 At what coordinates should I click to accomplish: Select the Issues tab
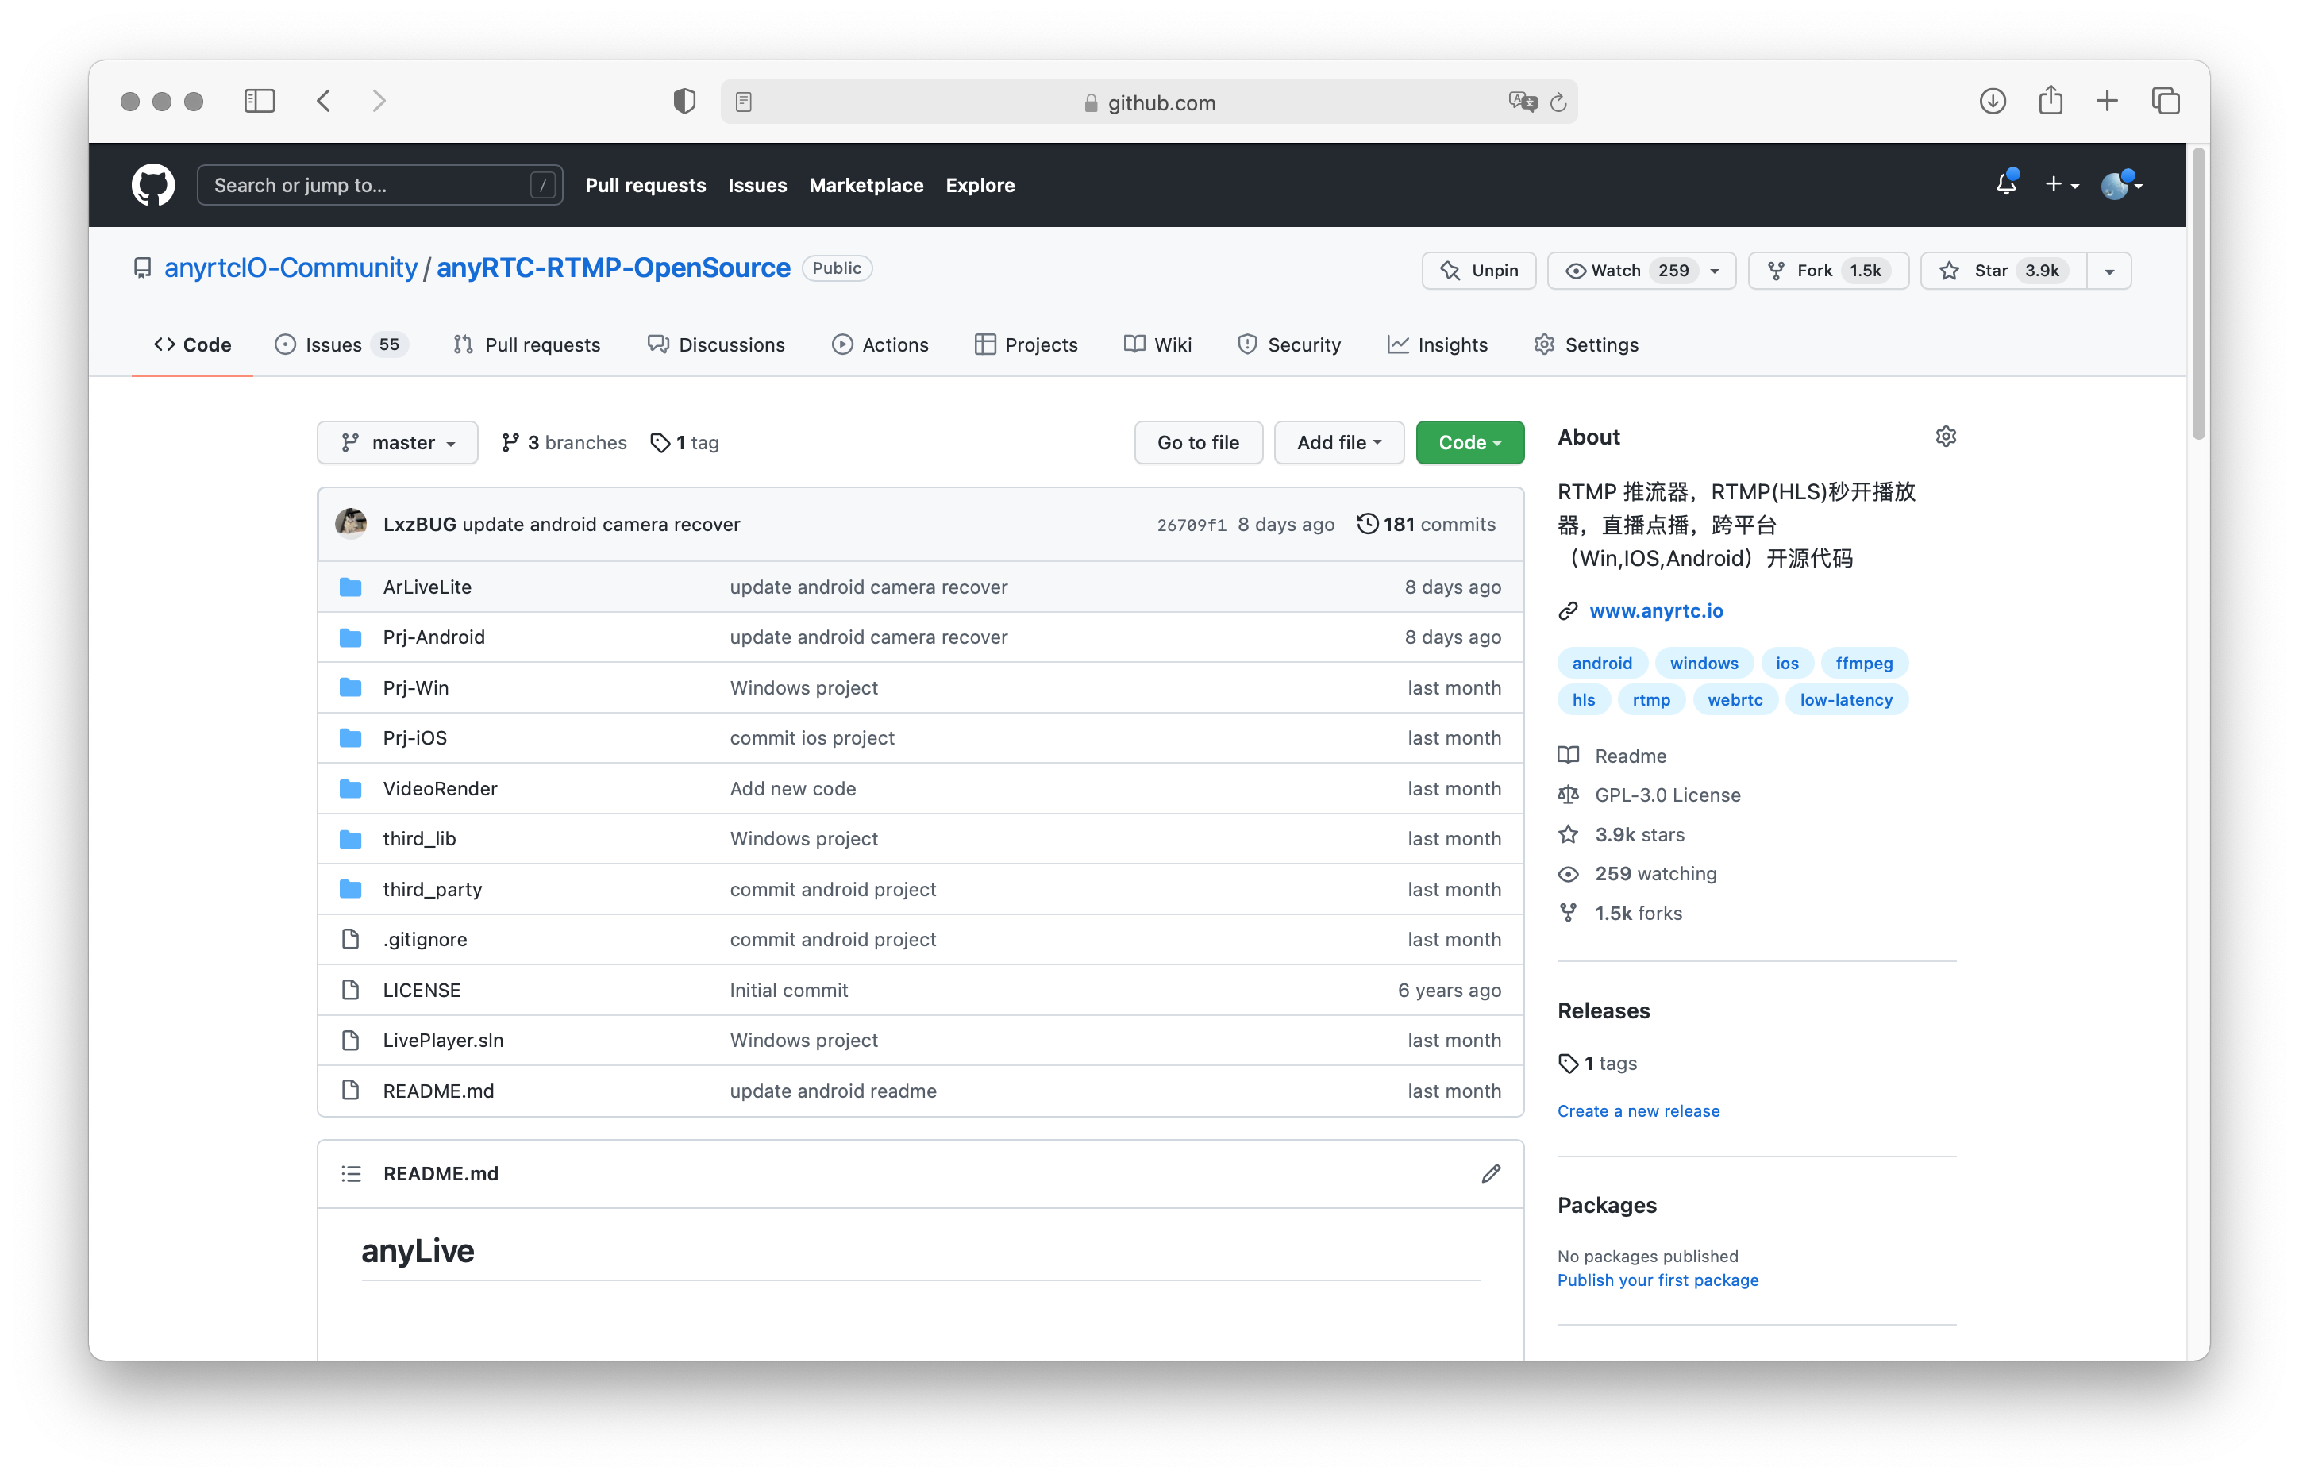(335, 345)
